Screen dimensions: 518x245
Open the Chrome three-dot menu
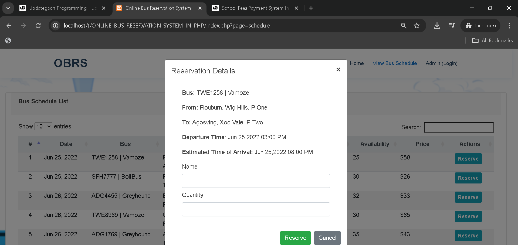509,26
